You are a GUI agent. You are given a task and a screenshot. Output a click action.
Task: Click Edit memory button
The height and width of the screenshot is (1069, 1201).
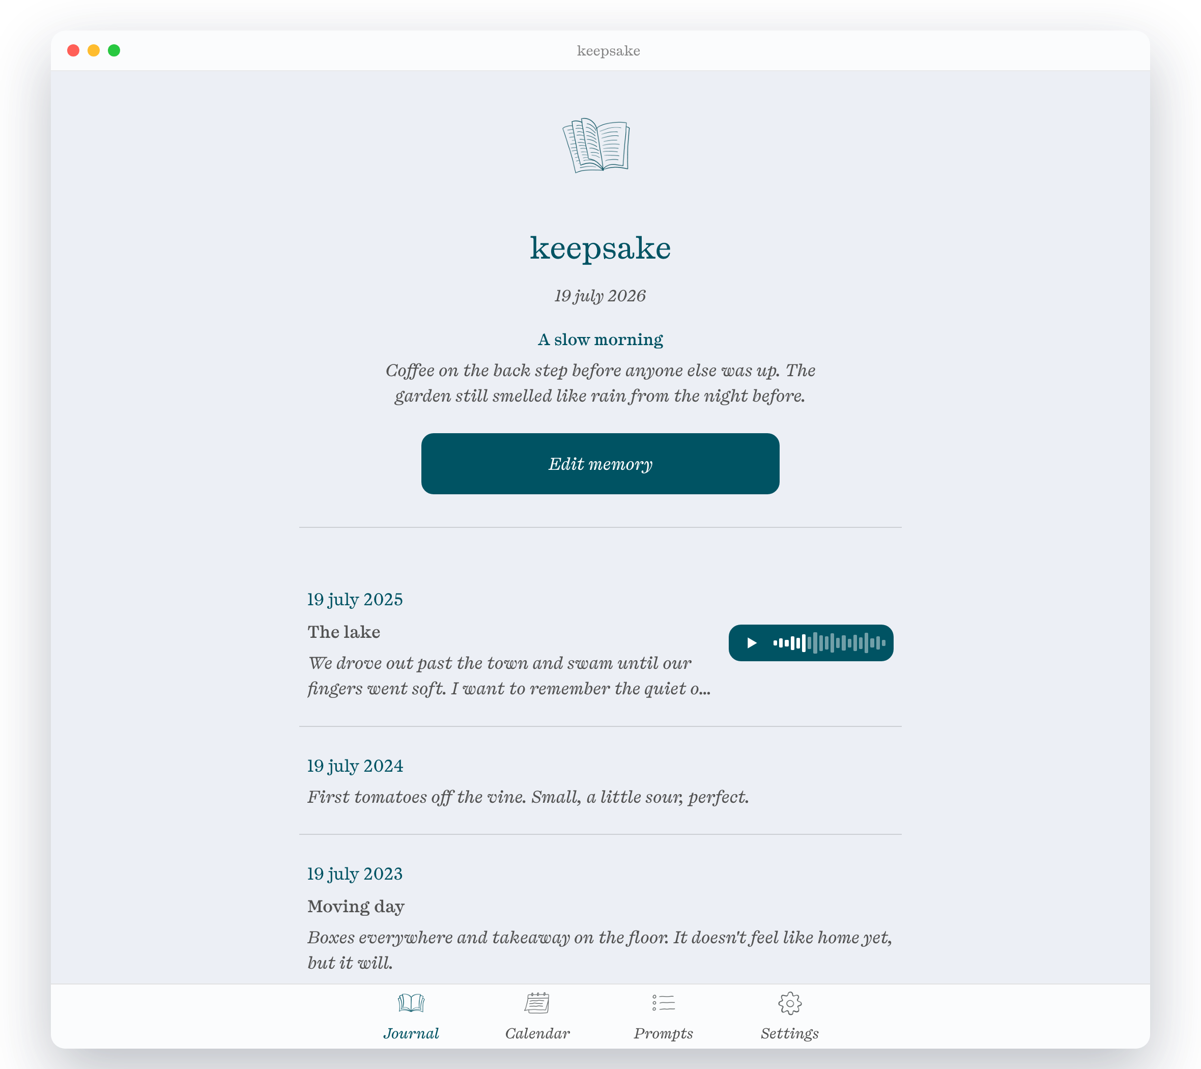point(600,464)
